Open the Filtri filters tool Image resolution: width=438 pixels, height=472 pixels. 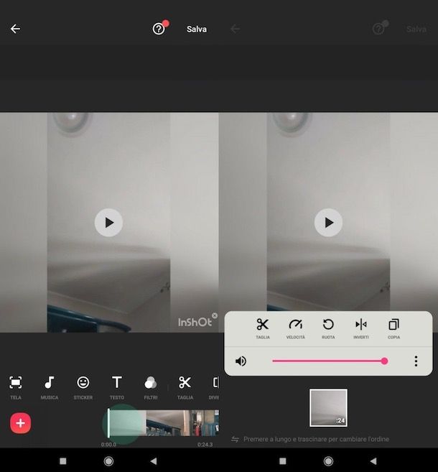pos(150,387)
